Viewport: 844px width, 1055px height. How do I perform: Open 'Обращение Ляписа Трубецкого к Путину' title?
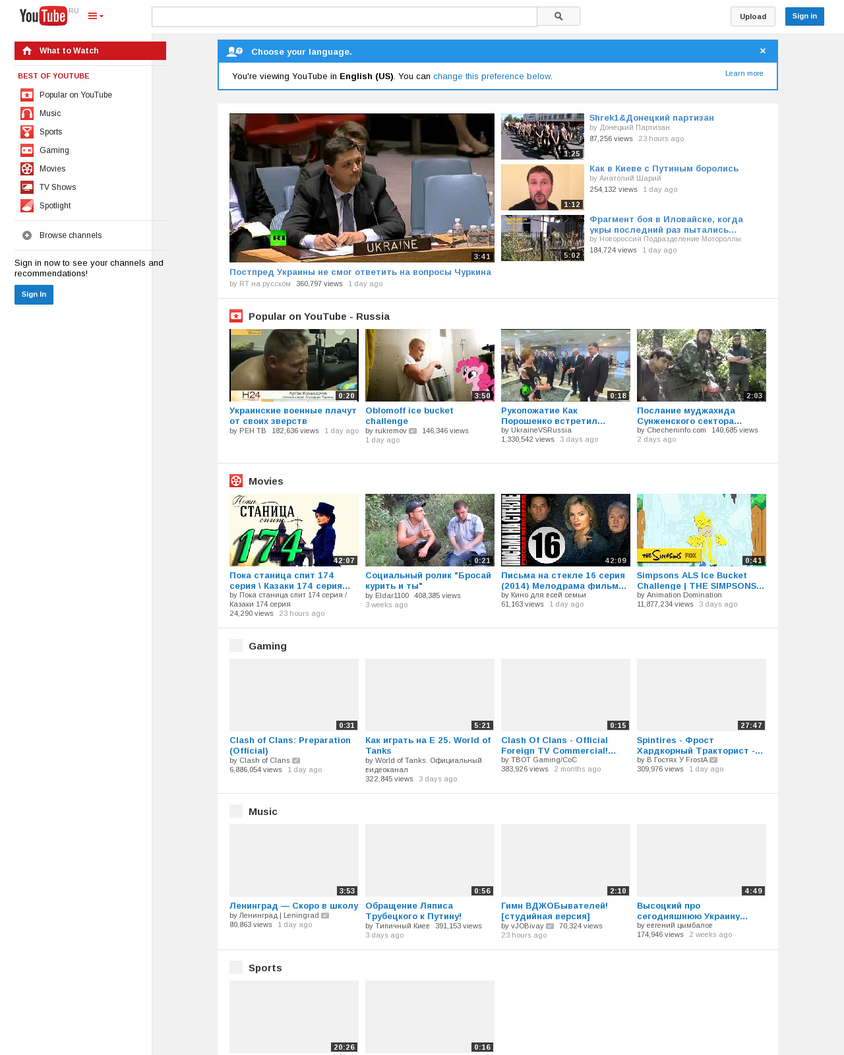(413, 911)
